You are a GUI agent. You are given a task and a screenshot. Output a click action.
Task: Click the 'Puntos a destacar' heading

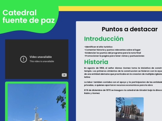click(130, 29)
